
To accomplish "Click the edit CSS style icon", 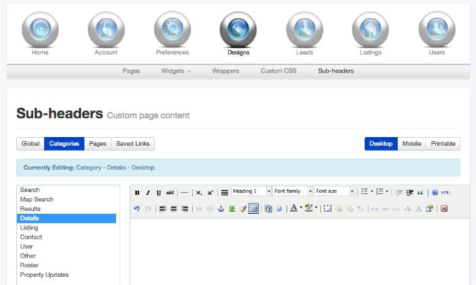I will [x=429, y=208].
